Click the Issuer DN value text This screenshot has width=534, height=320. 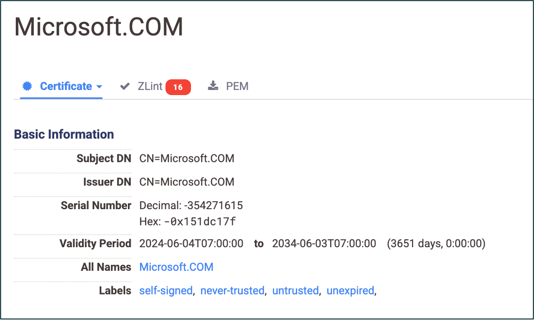point(187,182)
